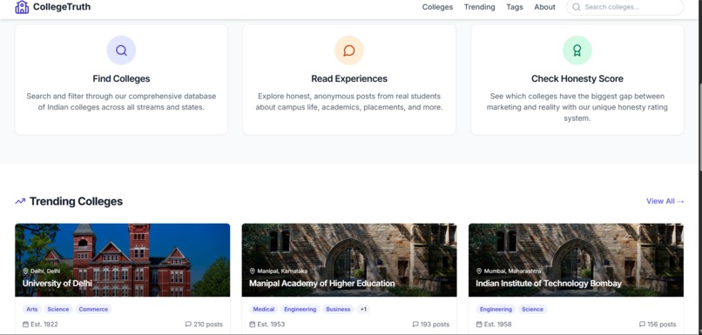
Task: Click the 156 posts count
Action: (x=662, y=325)
